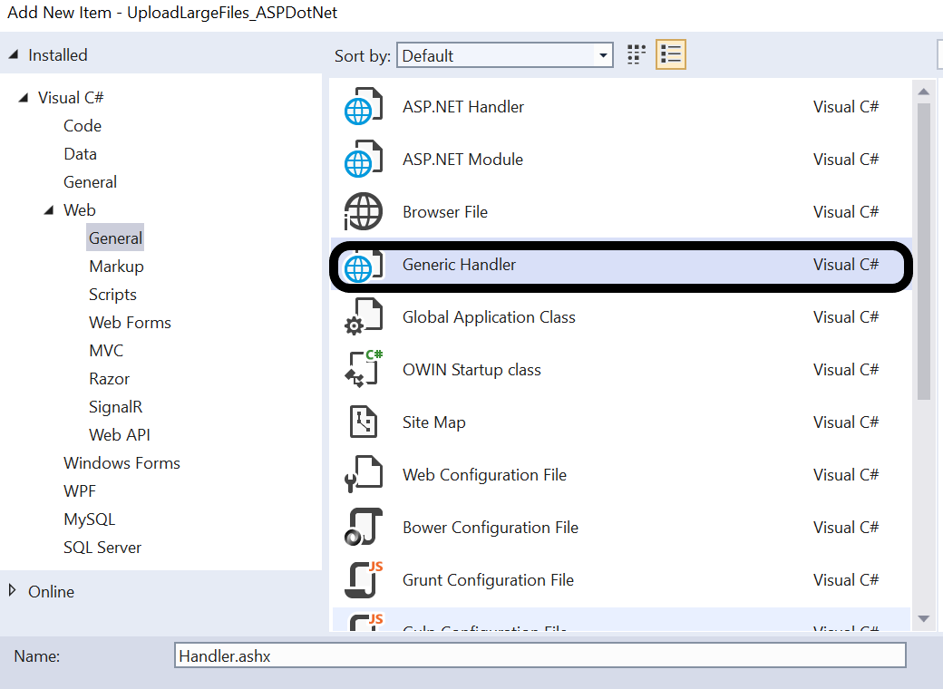Image resolution: width=943 pixels, height=689 pixels.
Task: Pick the Generic Handler template icon
Action: click(364, 265)
